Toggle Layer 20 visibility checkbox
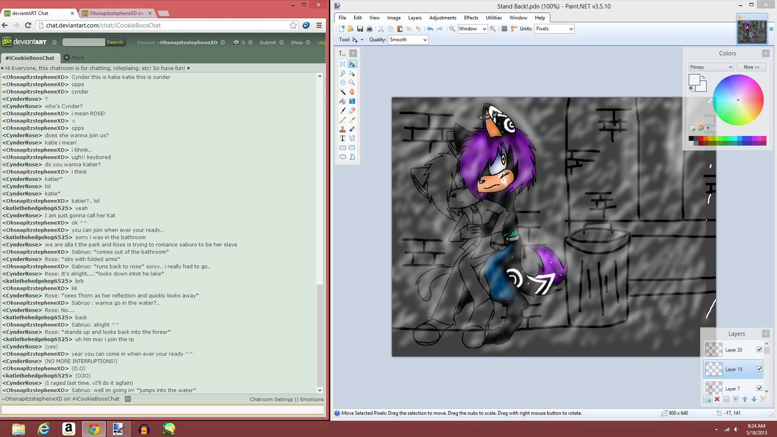Screen dimensions: 777x437 coord(760,350)
